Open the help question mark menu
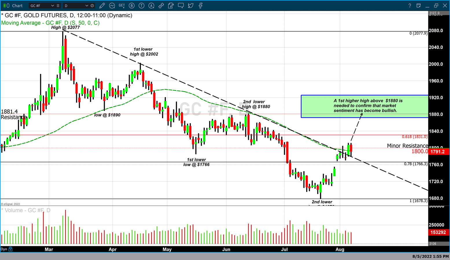This screenshot has height=260, width=450. [409, 5]
